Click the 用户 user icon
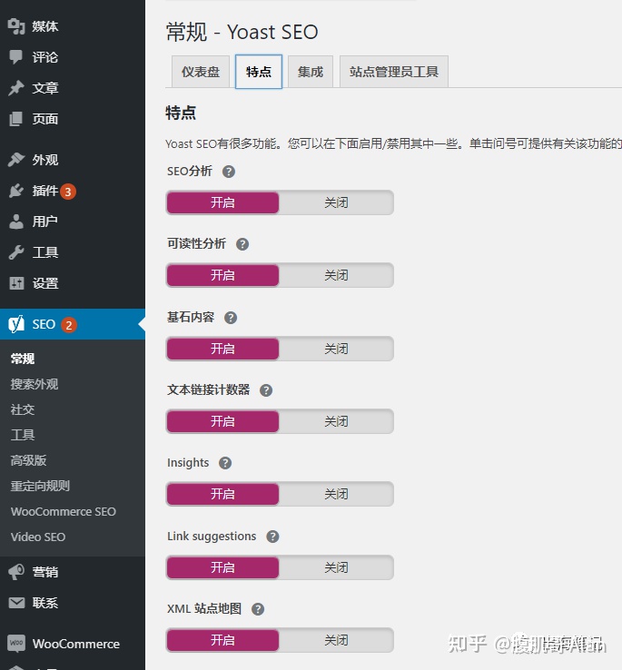 [16, 222]
